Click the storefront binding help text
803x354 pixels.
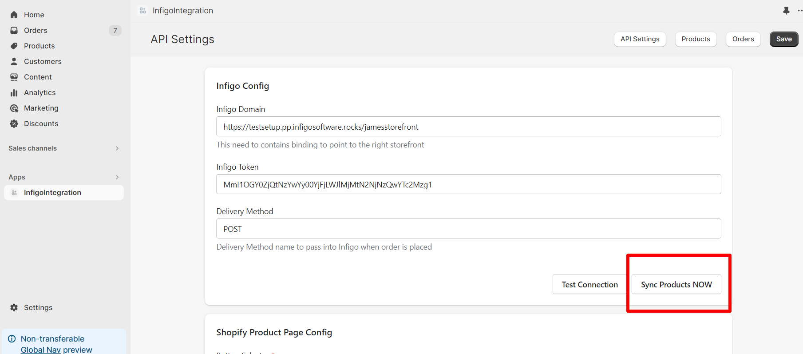coord(320,145)
